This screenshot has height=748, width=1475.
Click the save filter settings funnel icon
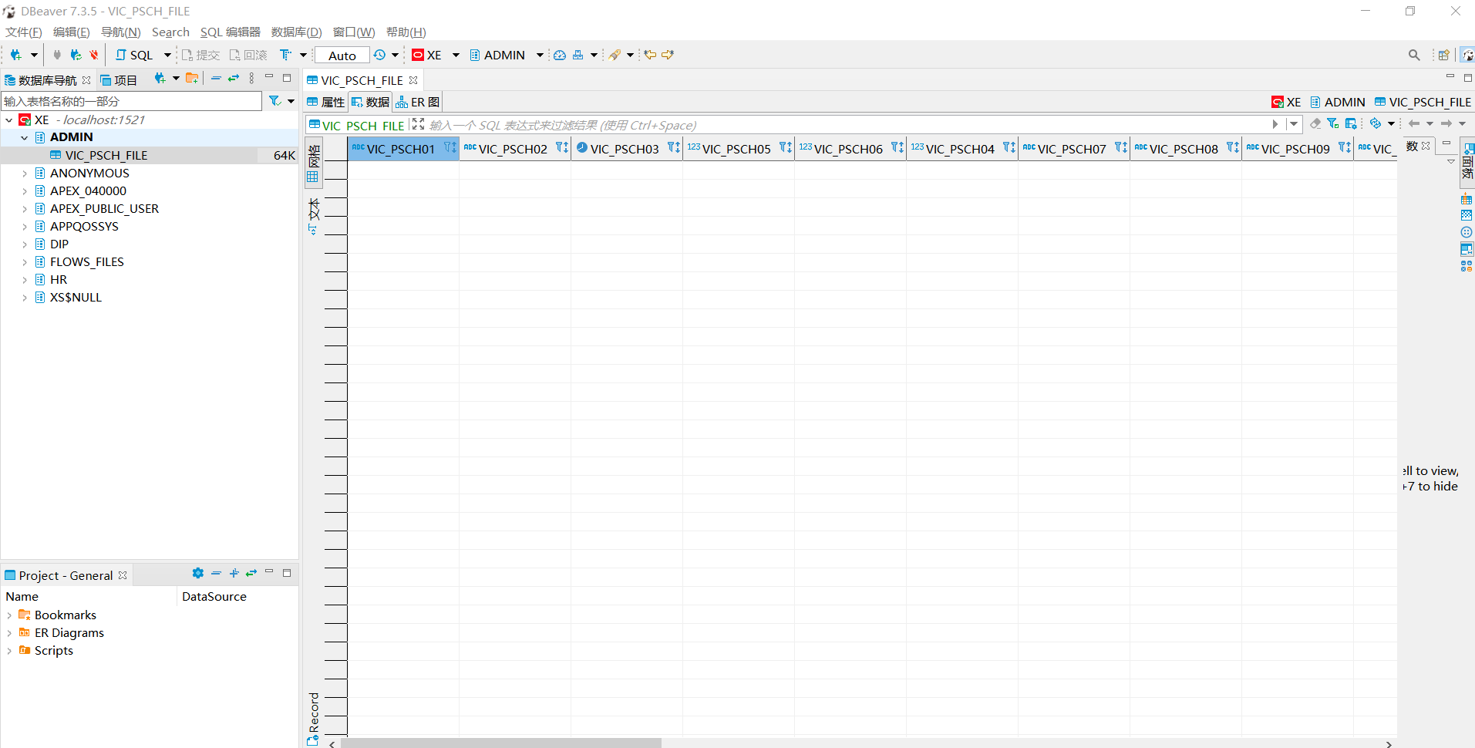click(1332, 123)
